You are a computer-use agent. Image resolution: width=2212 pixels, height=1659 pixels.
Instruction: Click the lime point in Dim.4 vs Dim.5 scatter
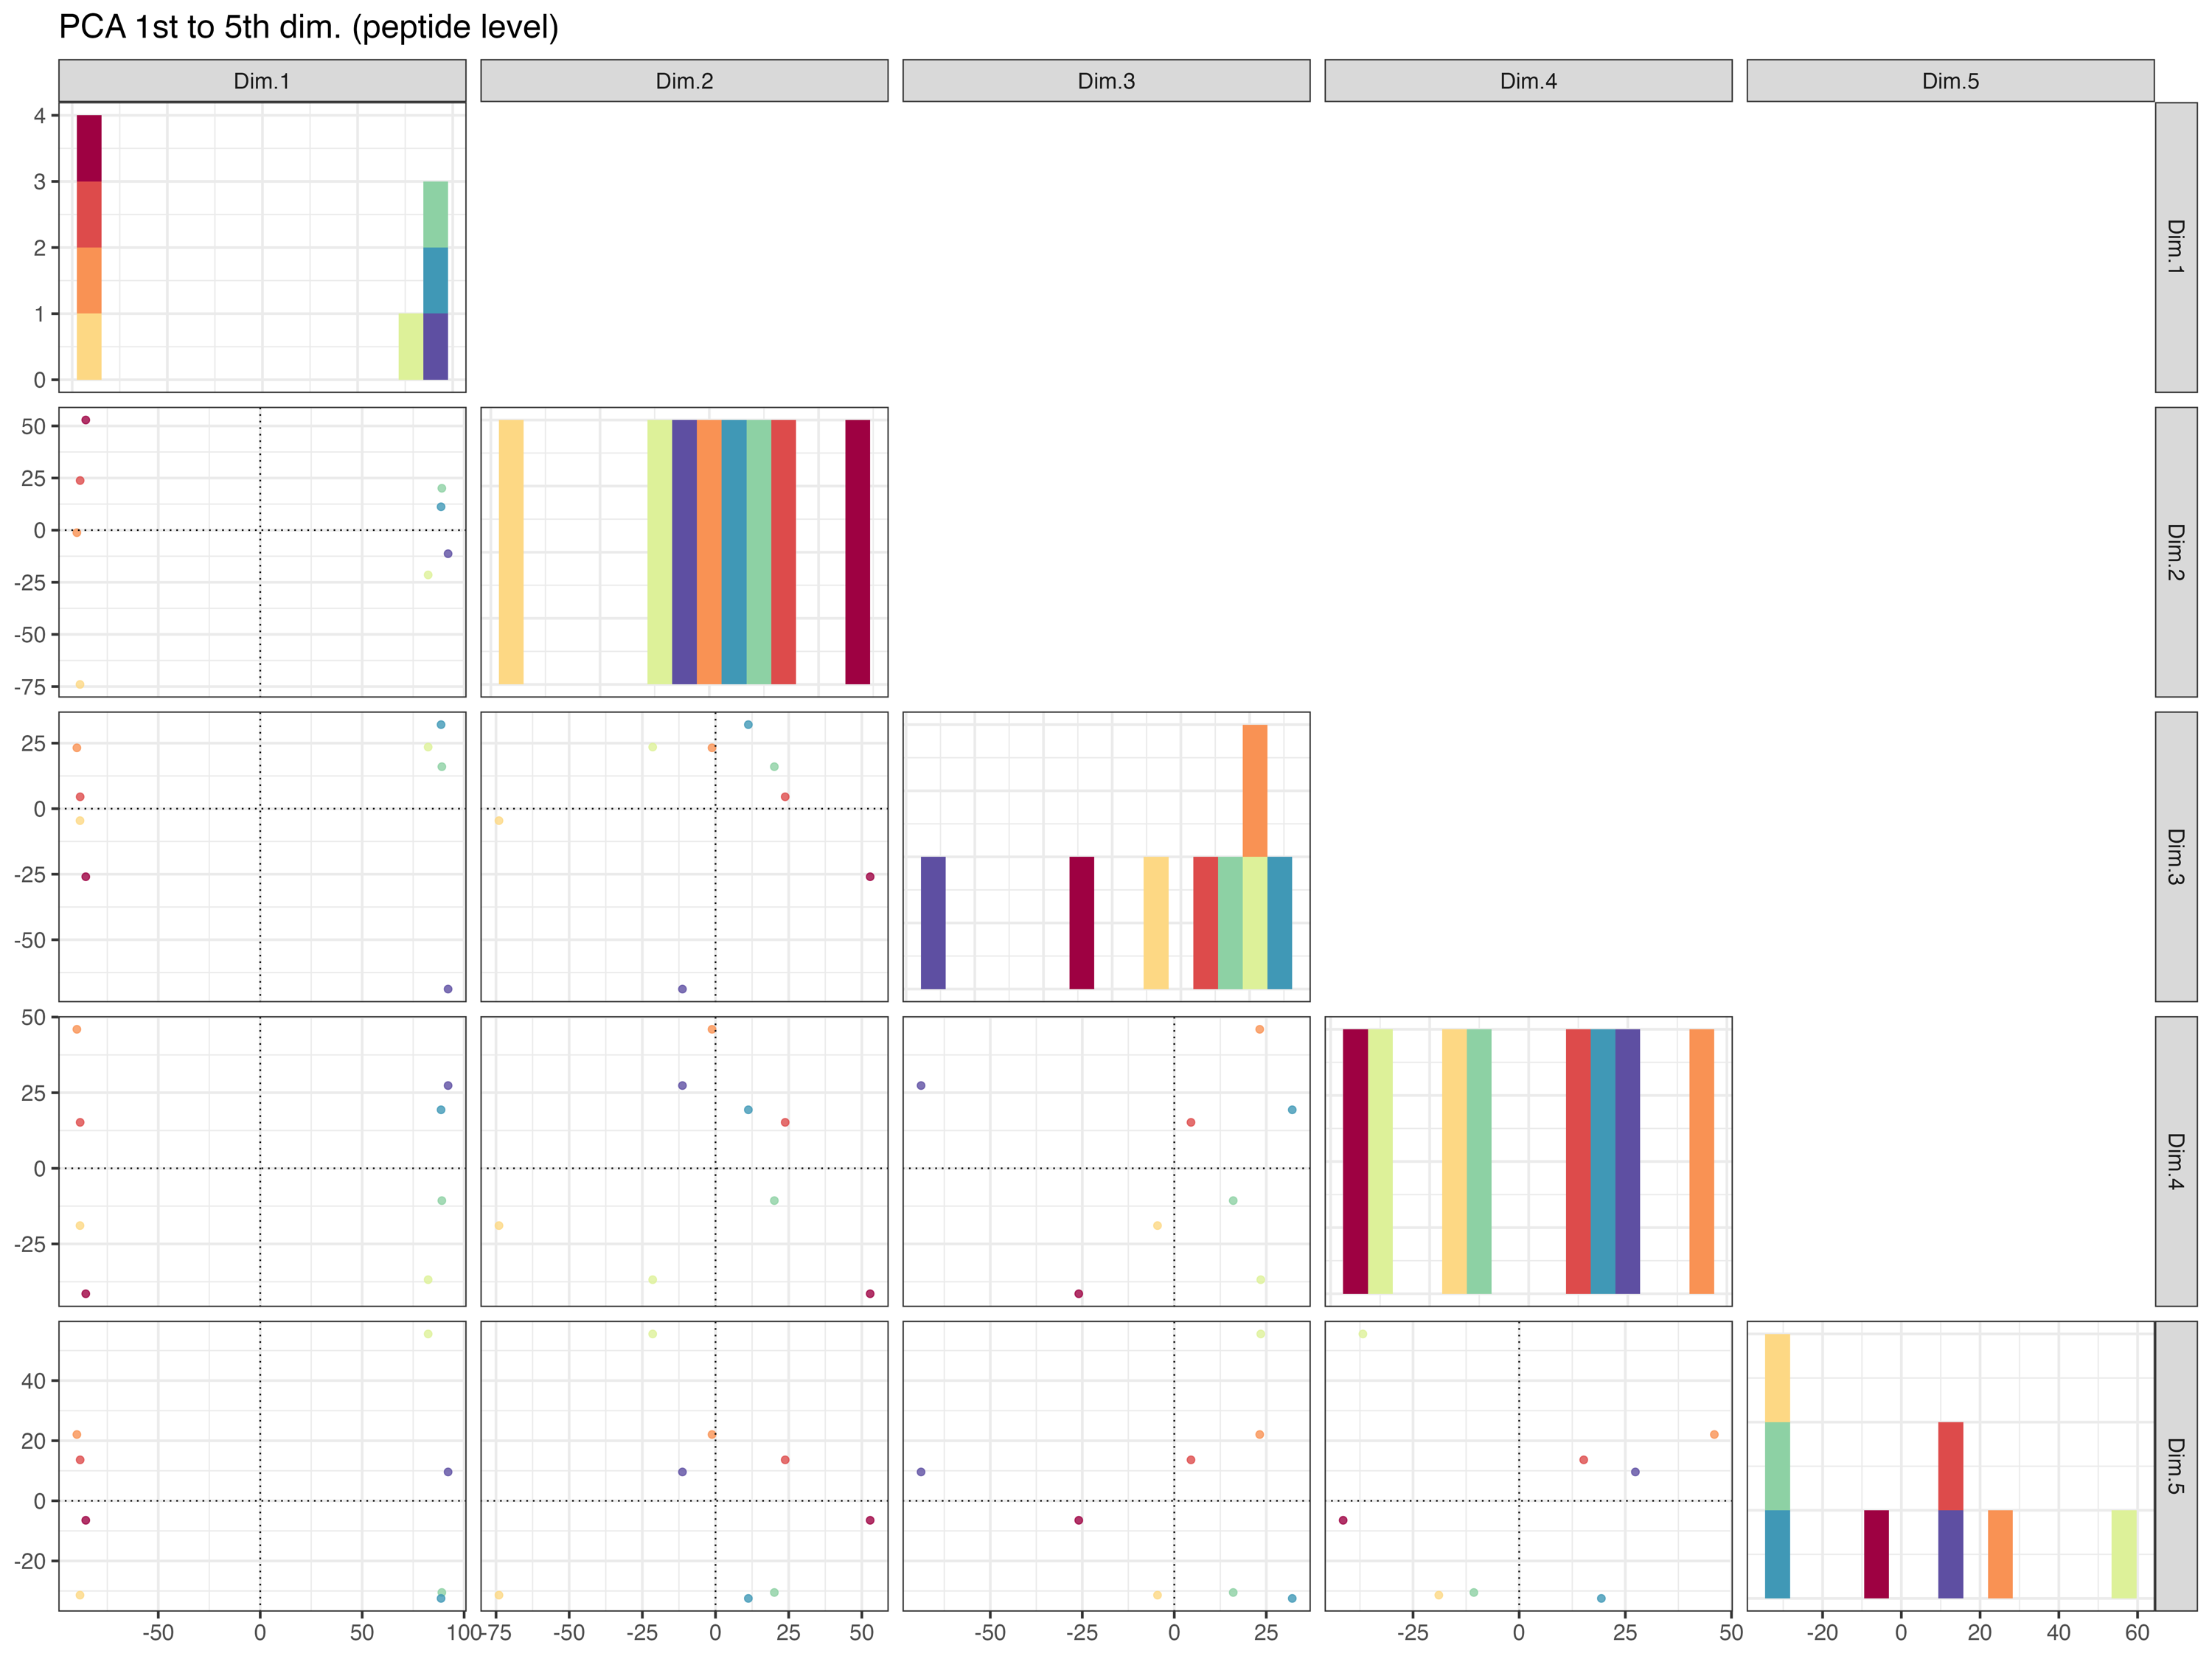[1363, 1334]
